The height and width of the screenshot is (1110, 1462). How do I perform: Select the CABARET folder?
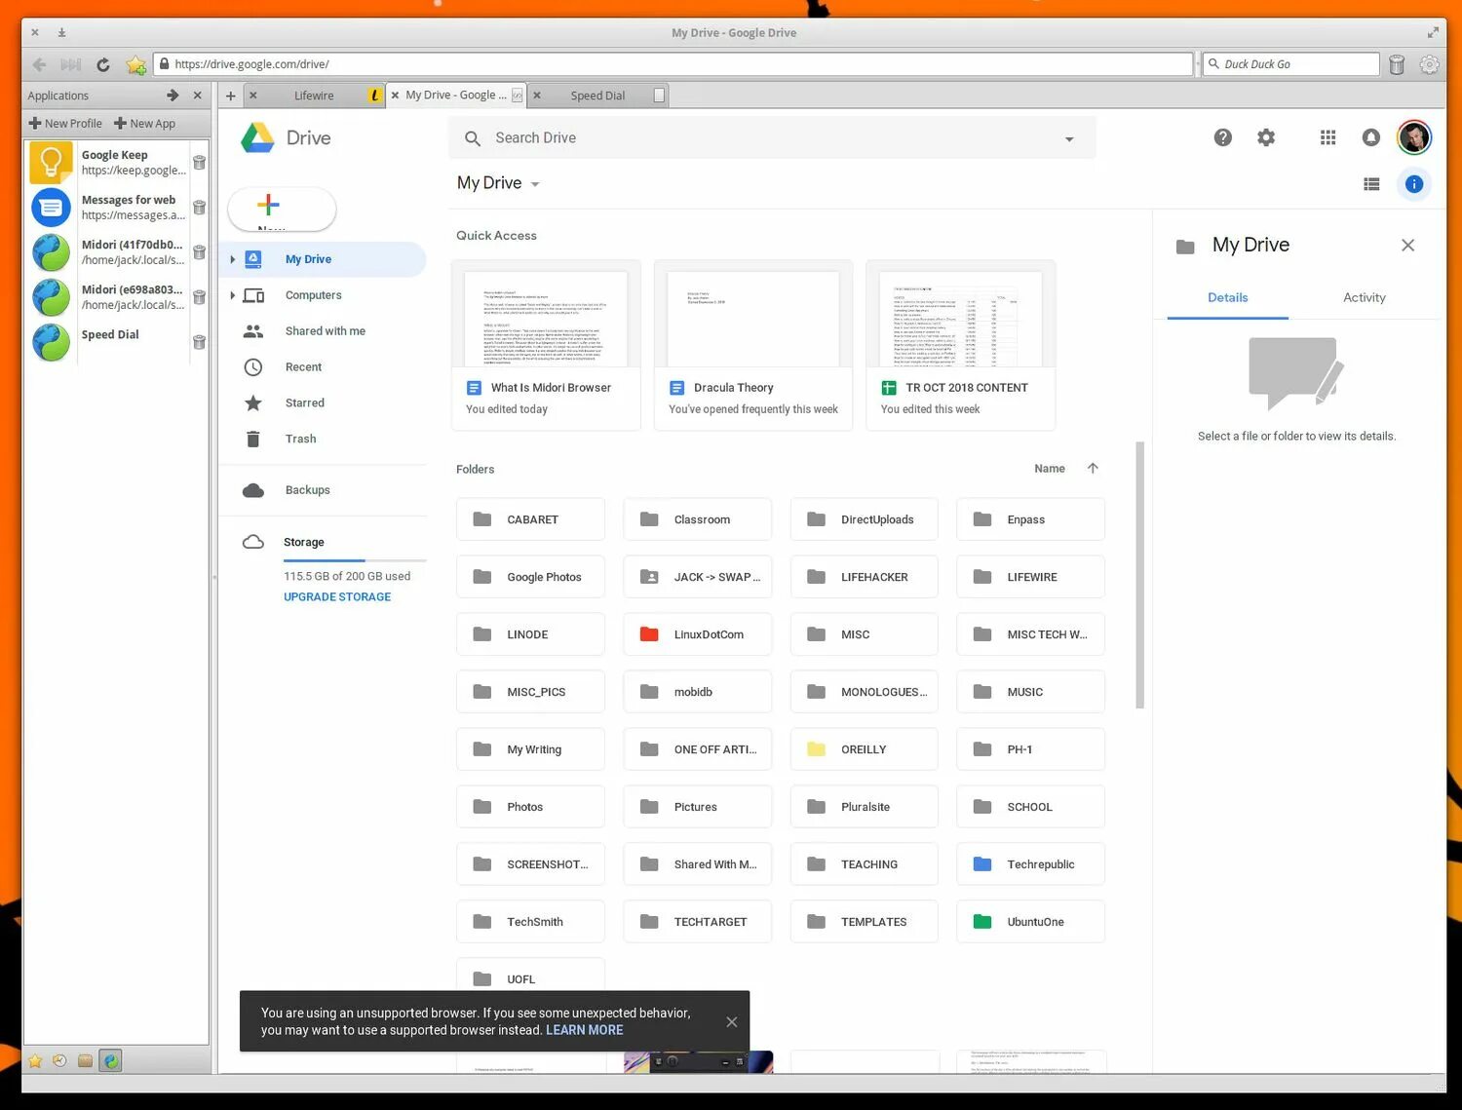point(530,519)
